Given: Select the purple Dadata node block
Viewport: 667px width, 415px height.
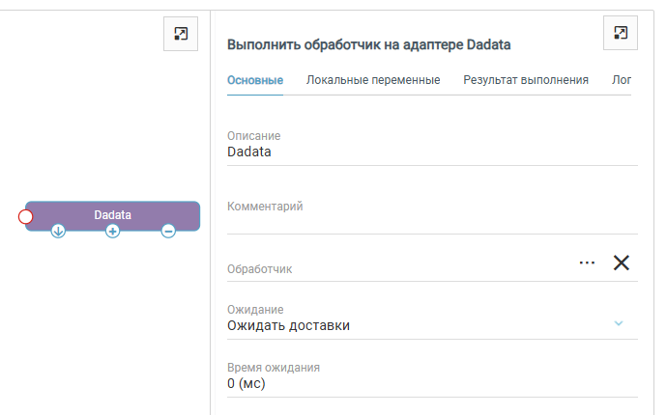Looking at the screenshot, I should (x=113, y=214).
